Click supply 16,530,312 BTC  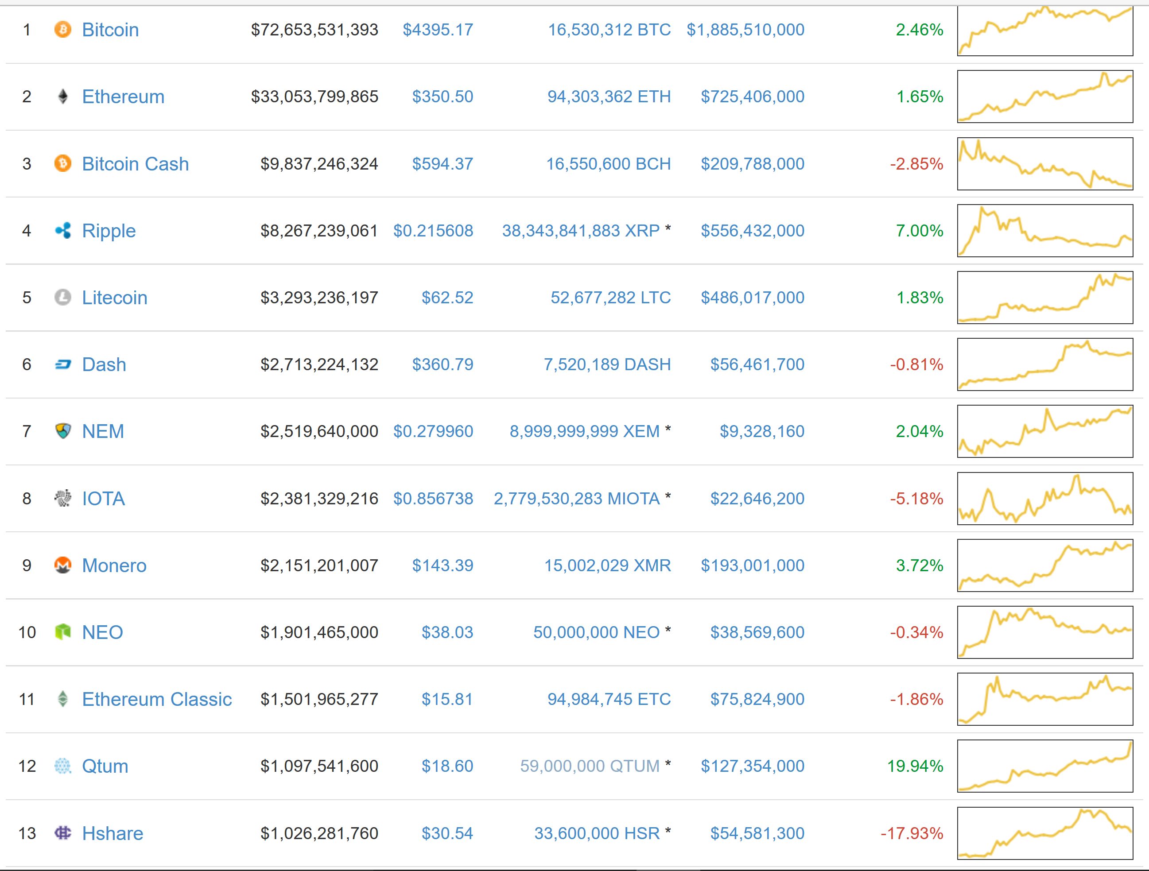(x=610, y=30)
